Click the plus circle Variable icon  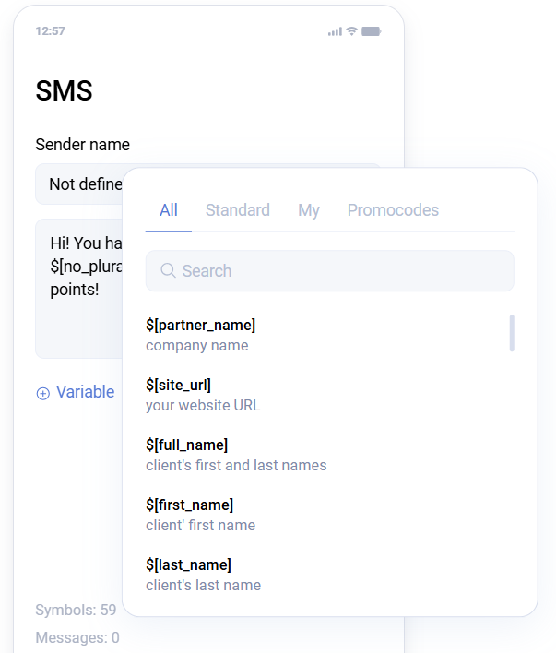click(42, 393)
